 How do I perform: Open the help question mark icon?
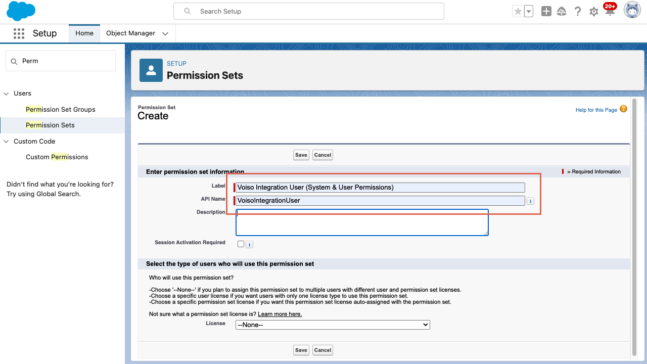tap(578, 11)
